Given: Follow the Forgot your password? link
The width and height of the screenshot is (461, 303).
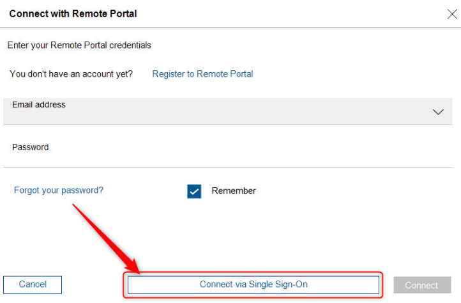Looking at the screenshot, I should coord(59,190).
